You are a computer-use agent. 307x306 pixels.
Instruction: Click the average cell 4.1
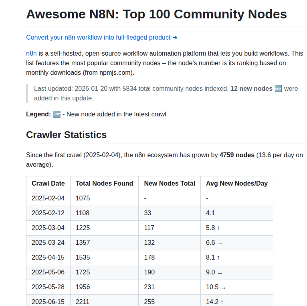[237, 213]
